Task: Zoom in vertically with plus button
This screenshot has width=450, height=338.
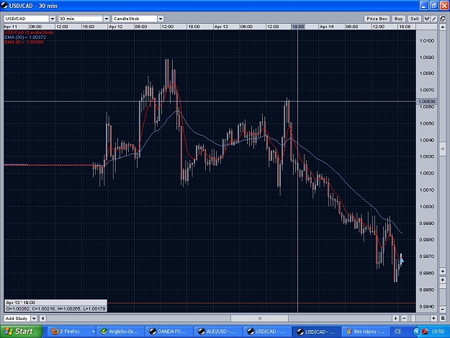Action: click(x=442, y=280)
